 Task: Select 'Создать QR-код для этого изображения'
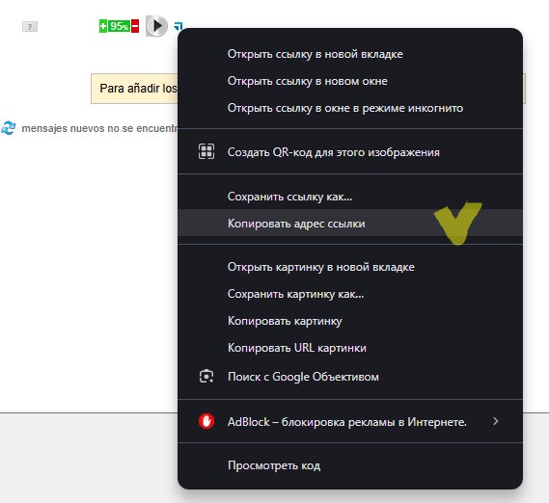click(x=350, y=152)
